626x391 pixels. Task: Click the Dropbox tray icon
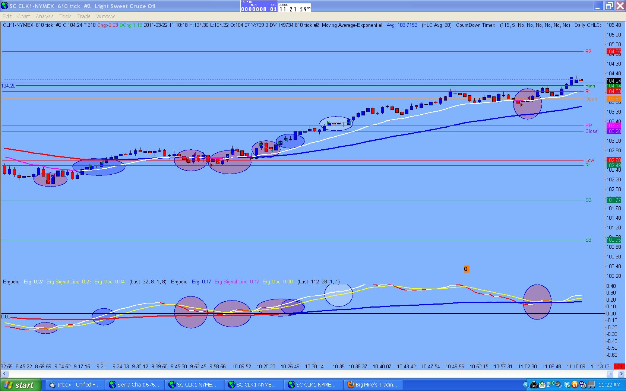tap(567, 385)
